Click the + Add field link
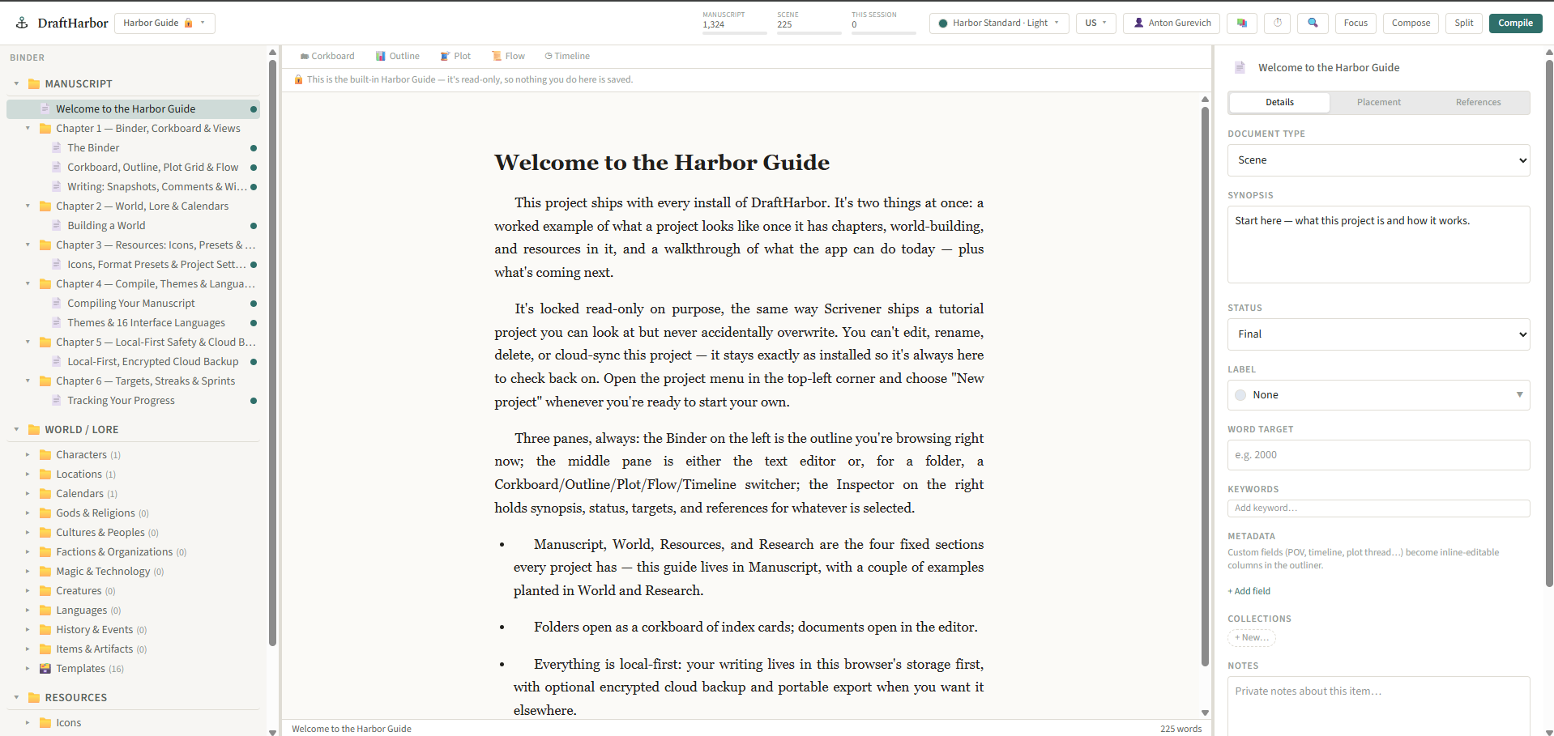This screenshot has height=736, width=1554. point(1249,591)
